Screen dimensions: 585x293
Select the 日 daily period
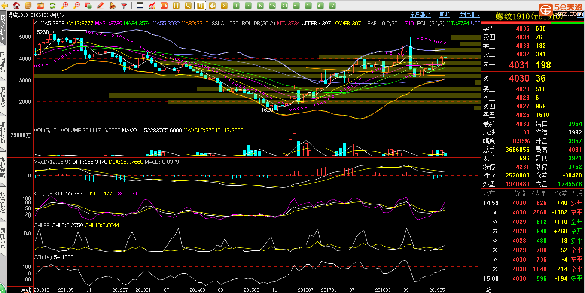click(x=176, y=6)
